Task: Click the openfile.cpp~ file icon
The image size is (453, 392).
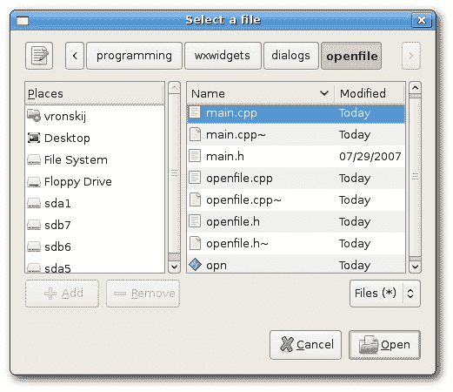Action: [195, 199]
